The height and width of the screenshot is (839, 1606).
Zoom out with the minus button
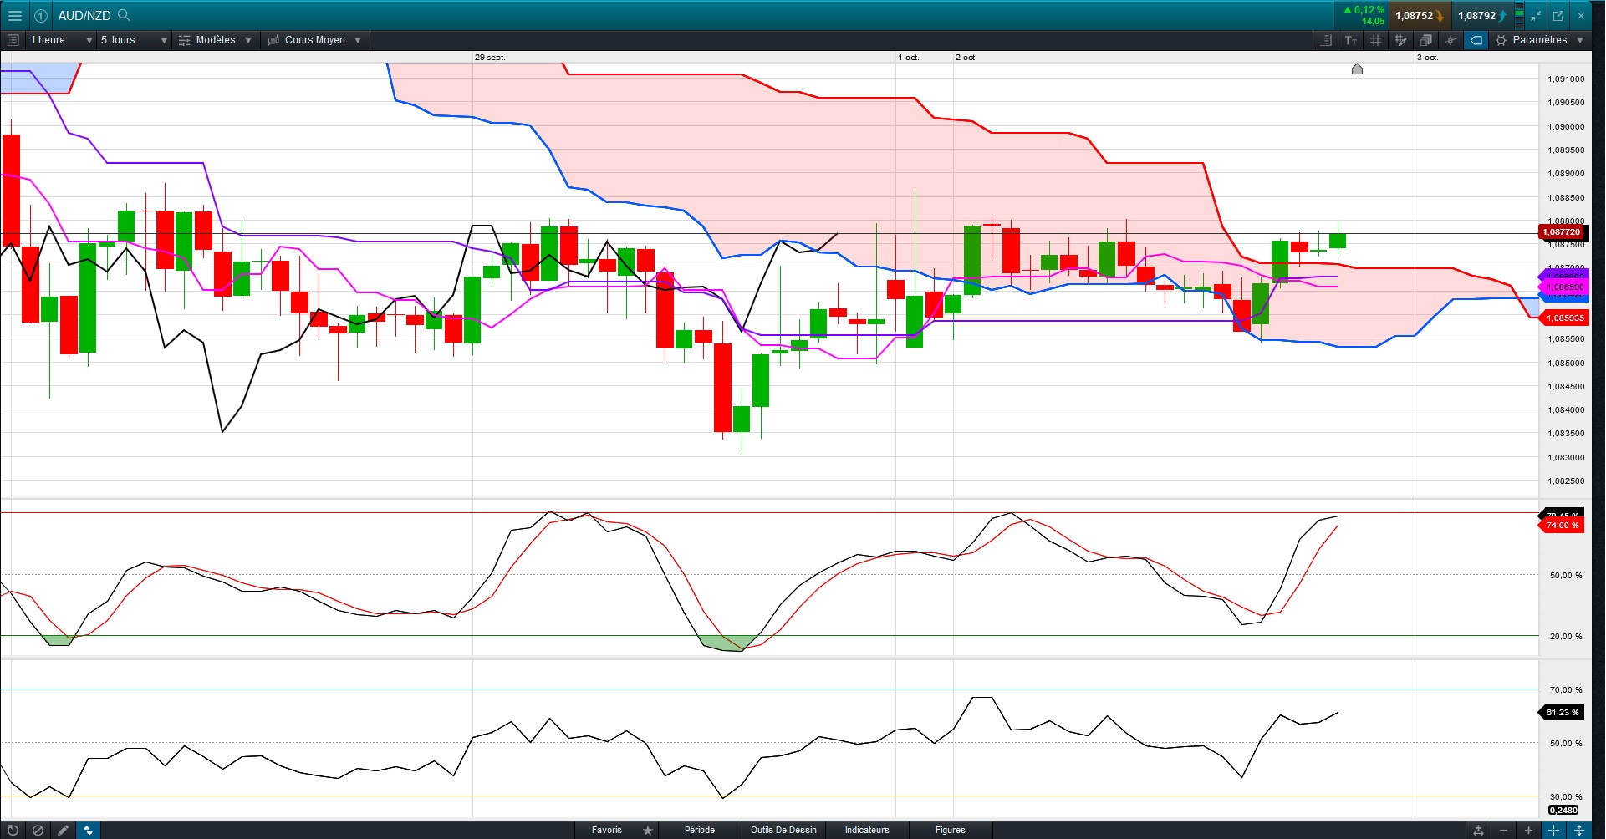(1503, 830)
